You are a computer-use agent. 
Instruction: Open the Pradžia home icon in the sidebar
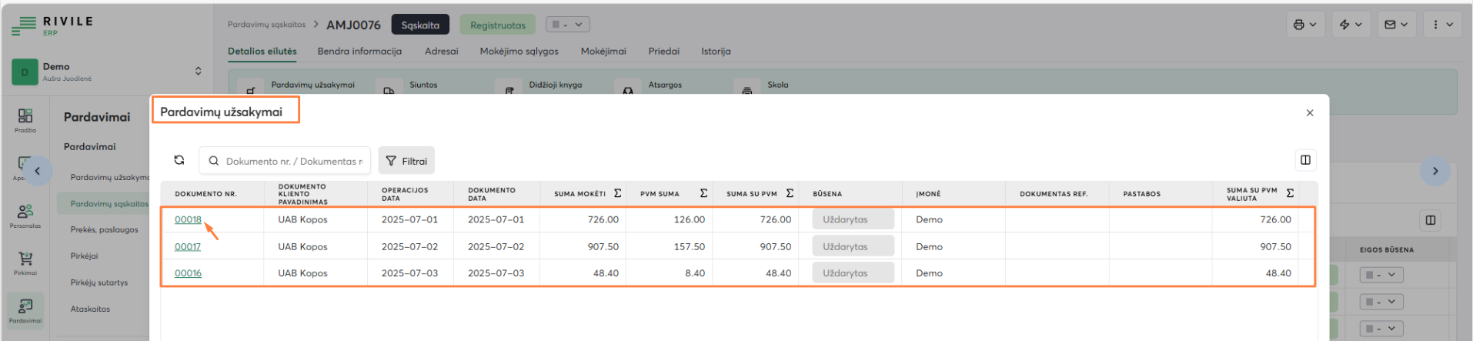[25, 119]
